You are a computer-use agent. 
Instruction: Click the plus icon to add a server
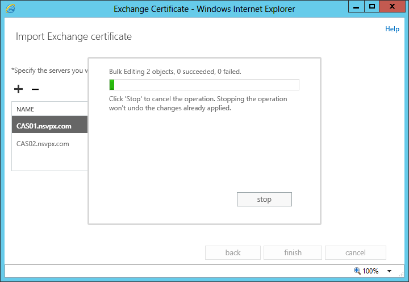[x=18, y=89]
